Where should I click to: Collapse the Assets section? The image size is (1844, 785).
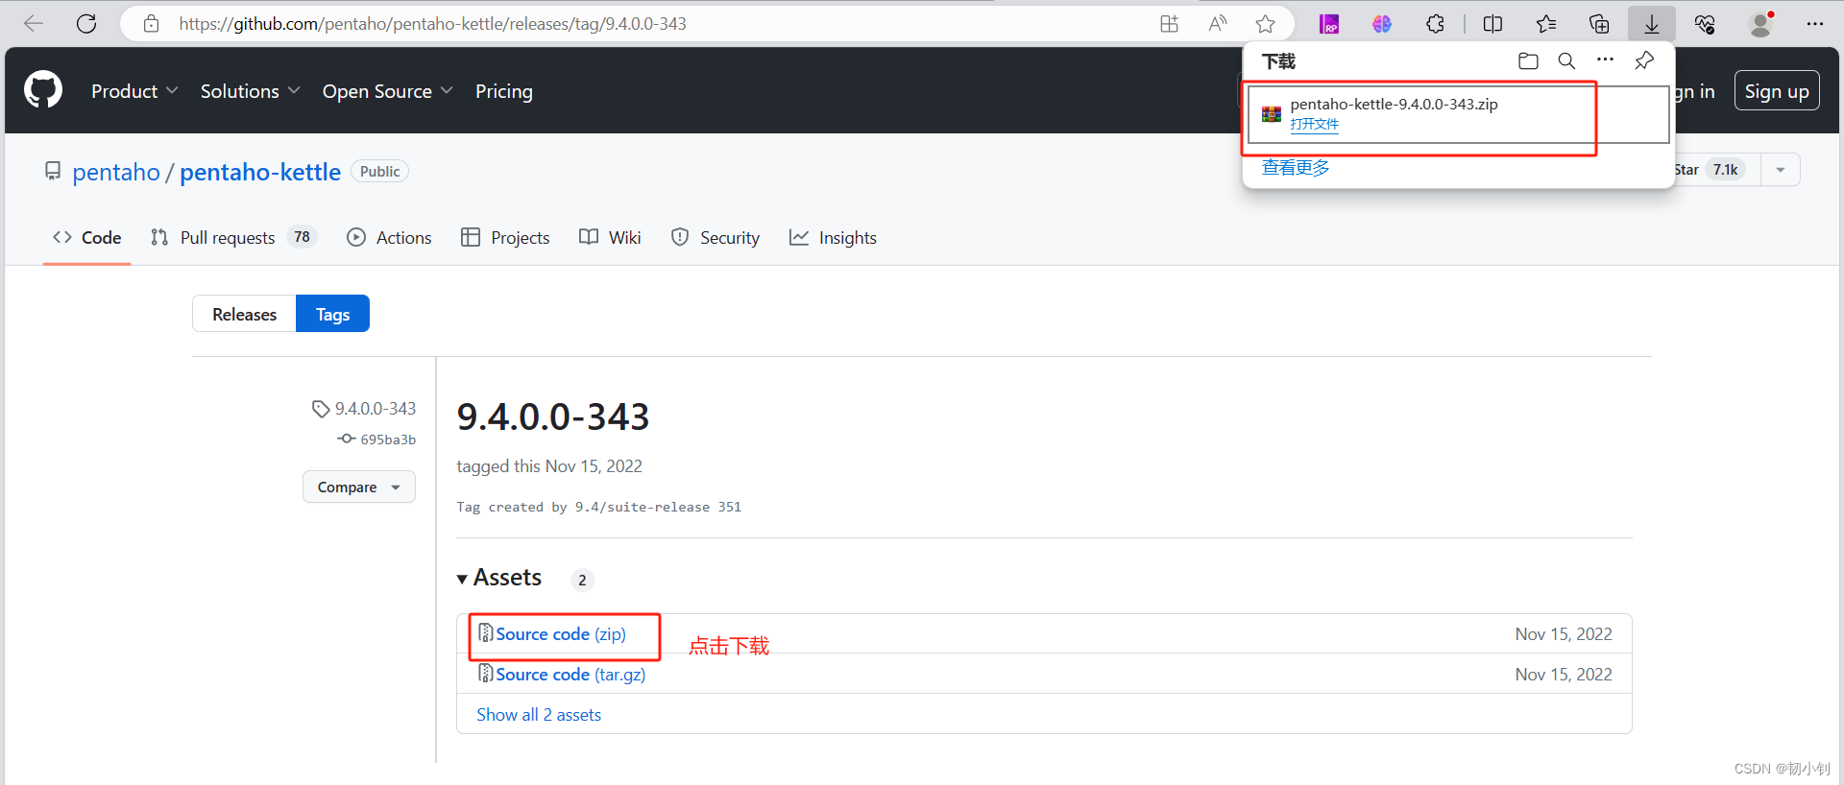coord(499,578)
